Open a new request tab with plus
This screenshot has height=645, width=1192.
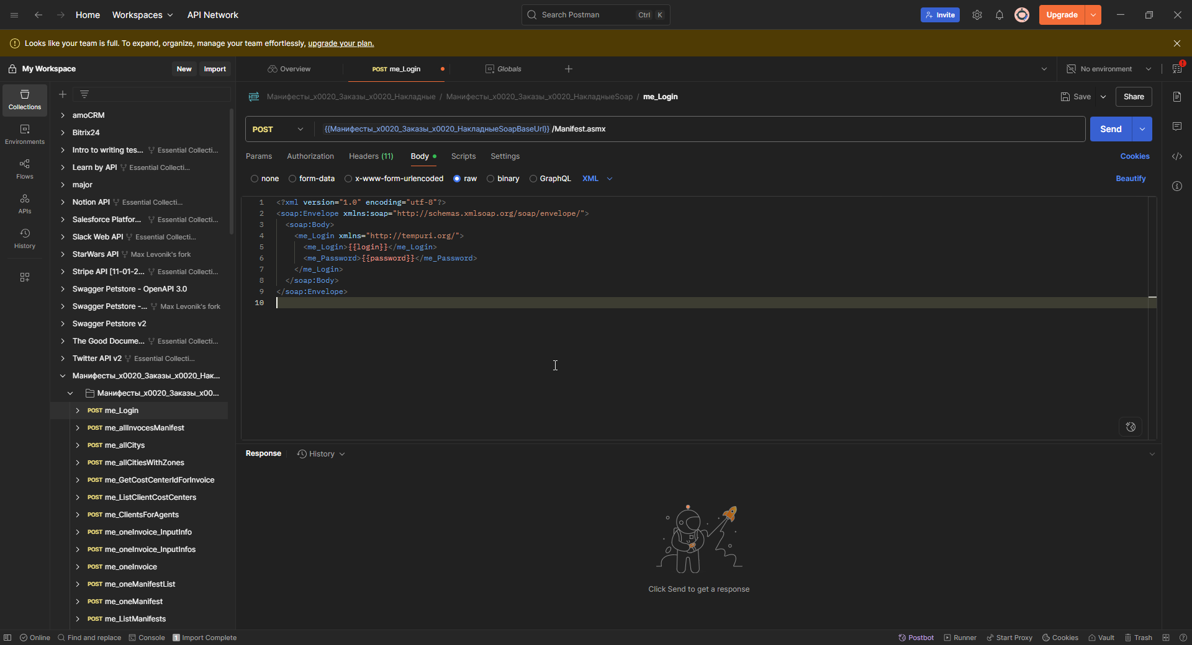coord(569,69)
